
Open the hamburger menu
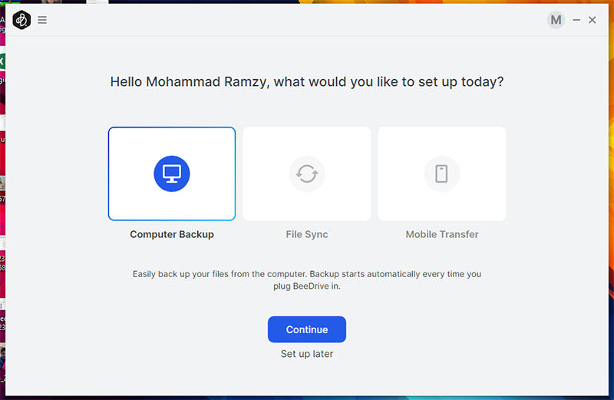pyautogui.click(x=42, y=20)
